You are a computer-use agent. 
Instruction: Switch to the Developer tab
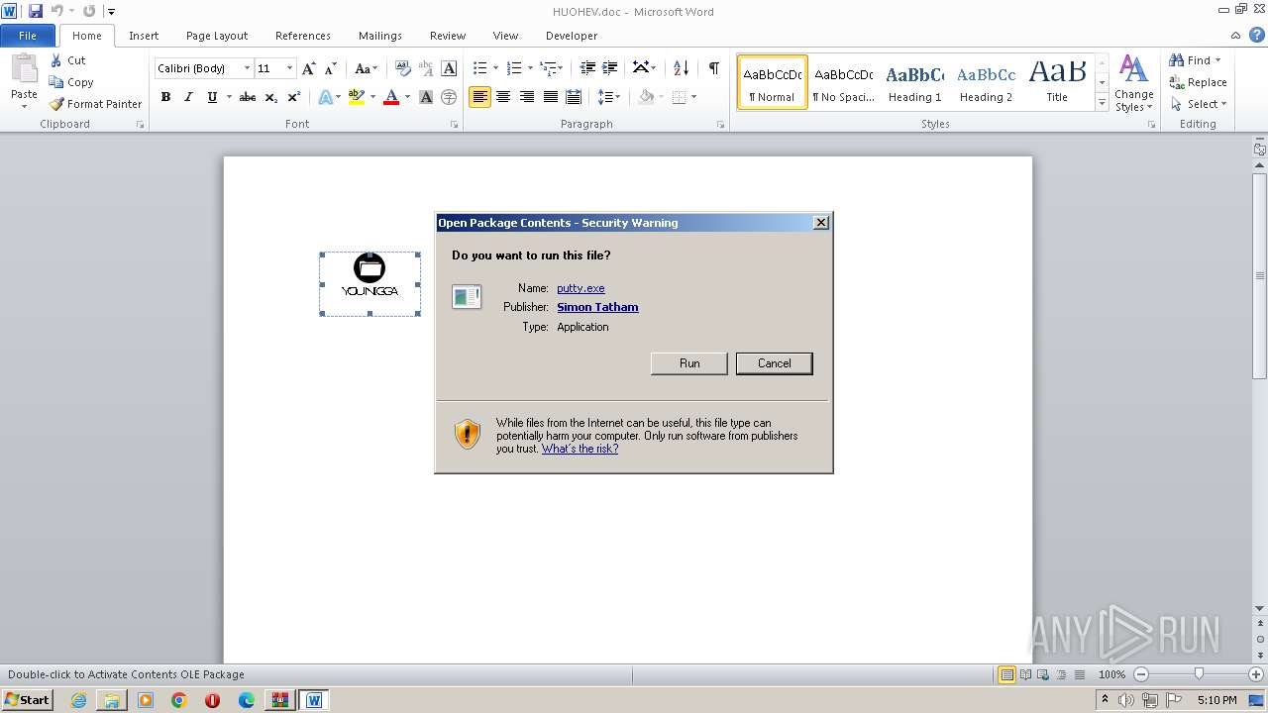pos(572,36)
